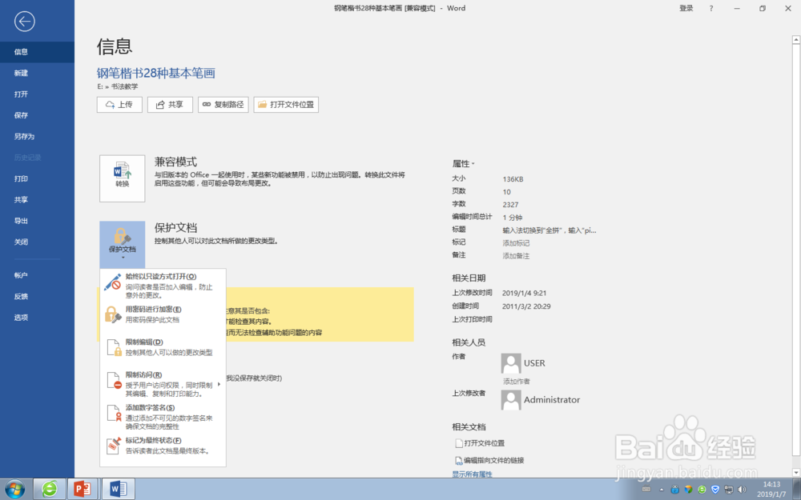This screenshot has height=500, width=801.
Task: Click the USER author avatar
Action: pyautogui.click(x=511, y=363)
